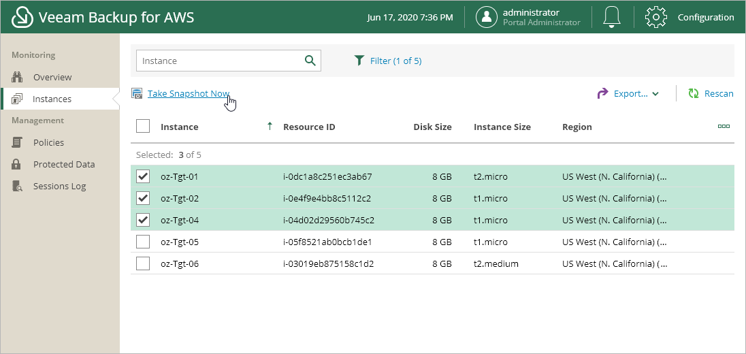Click the green Rescan arrows icon
This screenshot has width=746, height=354.
tap(694, 93)
